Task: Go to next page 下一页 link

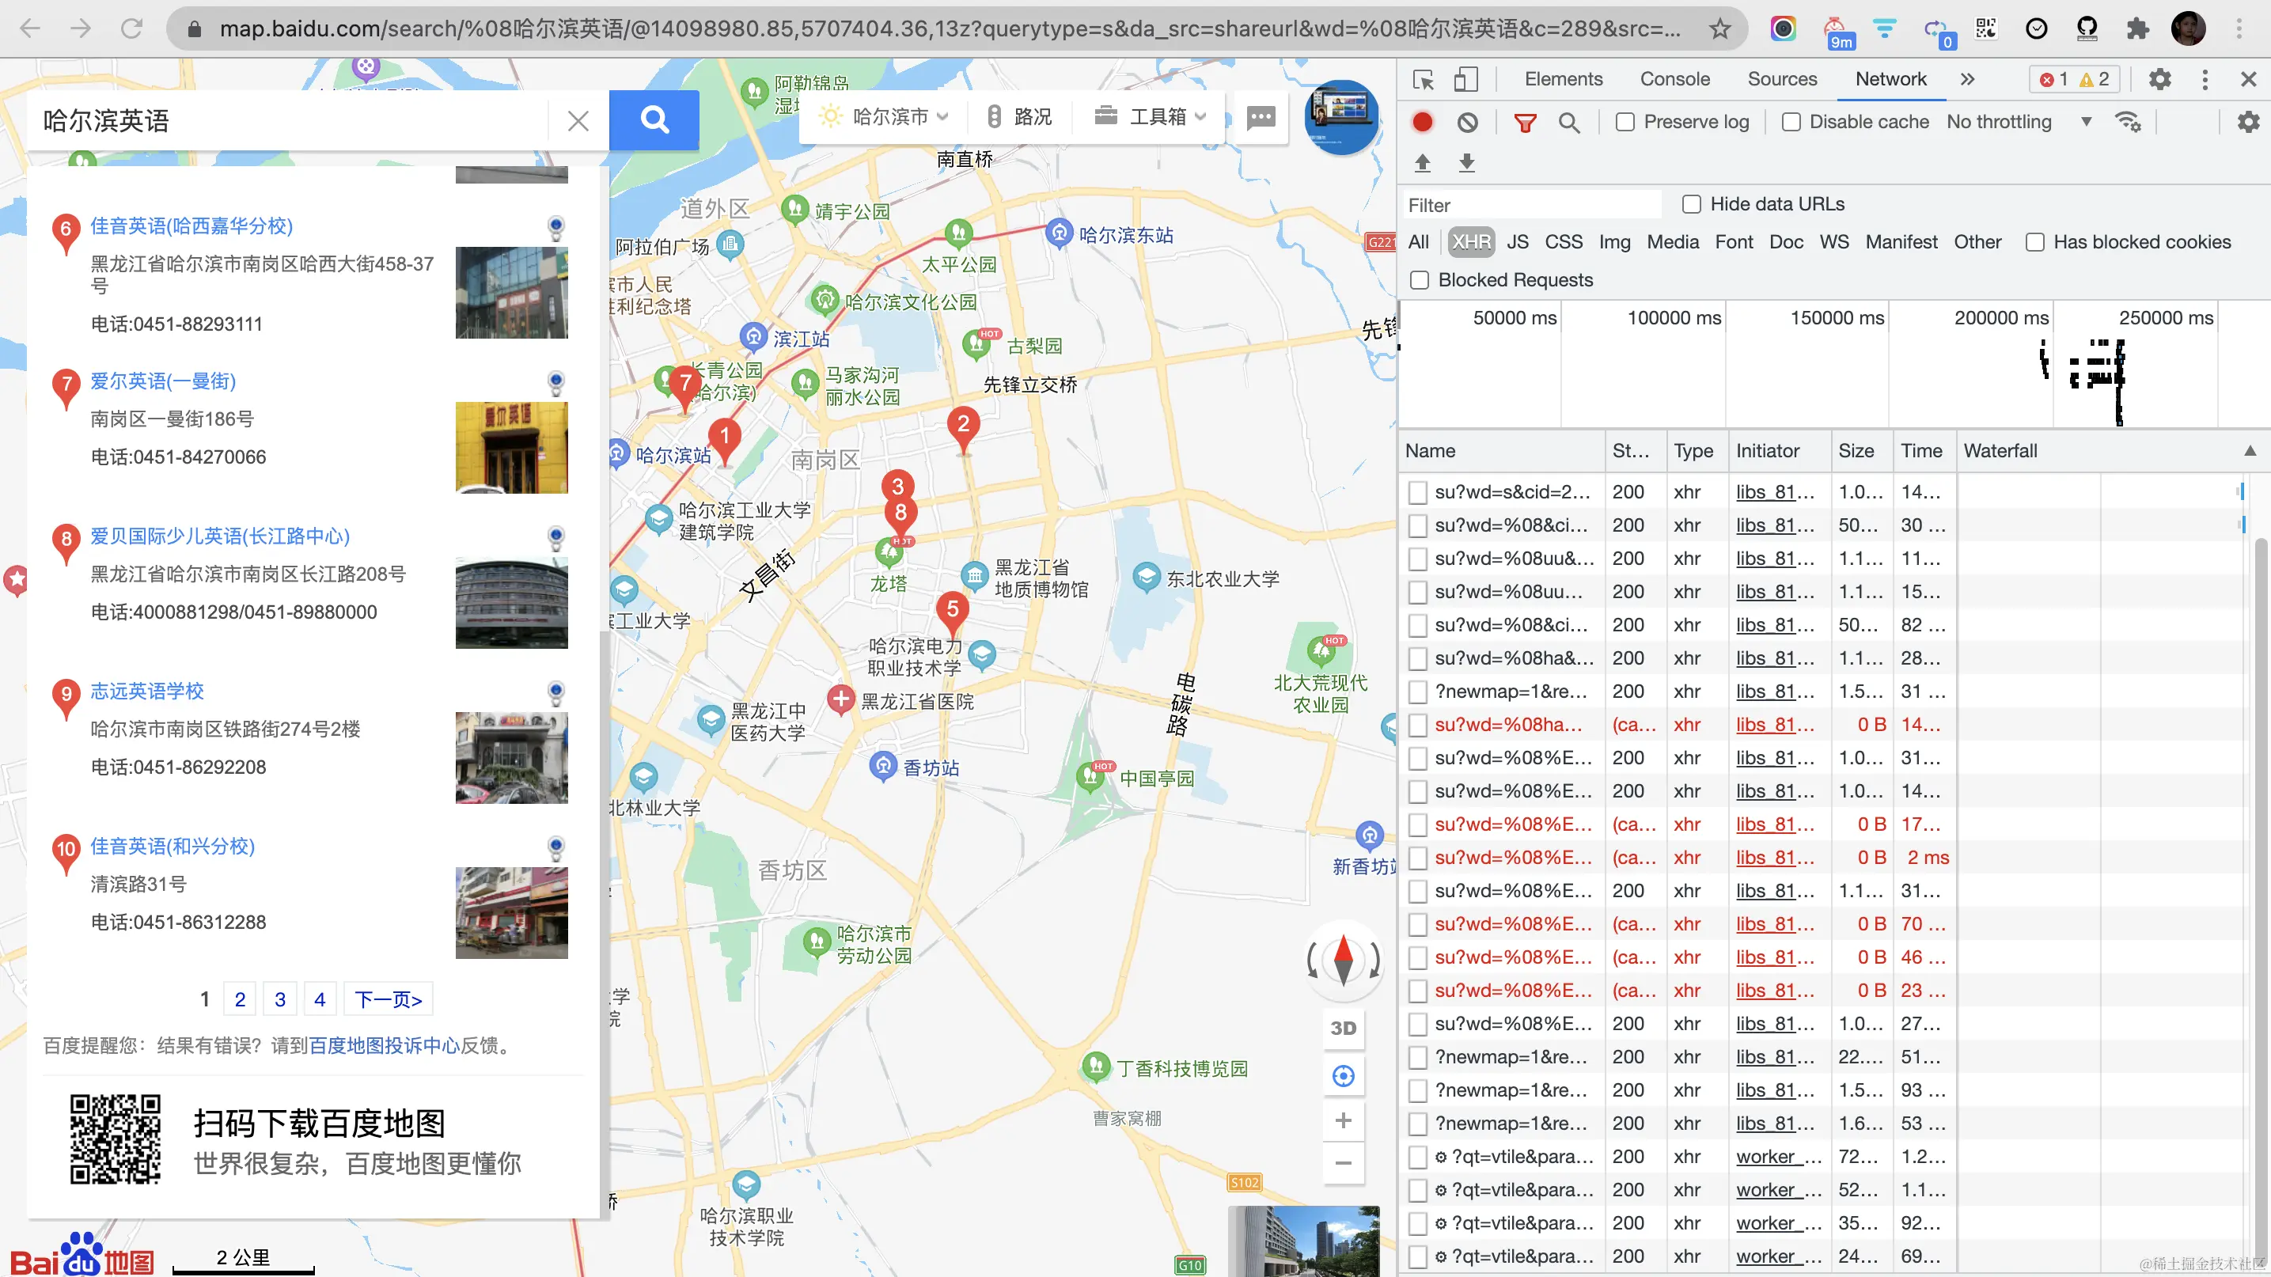Action: [388, 999]
